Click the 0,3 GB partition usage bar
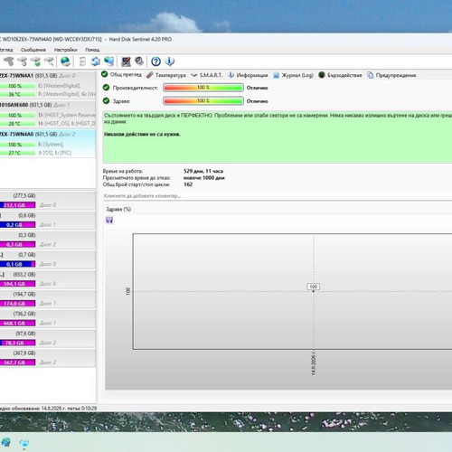Image resolution: width=452 pixels, height=452 pixels. pyautogui.click(x=17, y=244)
